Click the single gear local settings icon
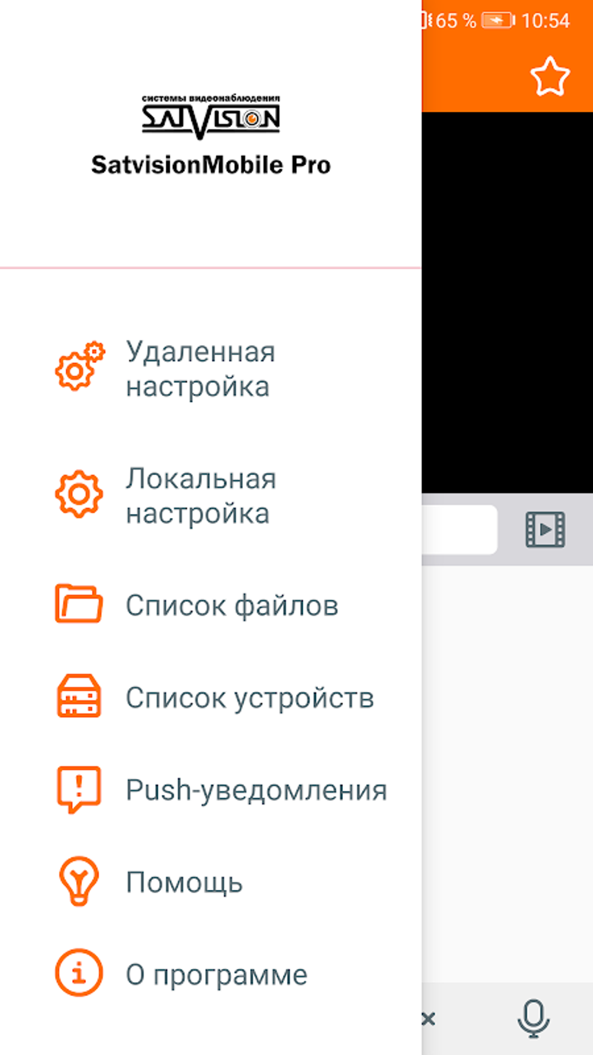Image resolution: width=593 pixels, height=1055 pixels. [x=79, y=494]
